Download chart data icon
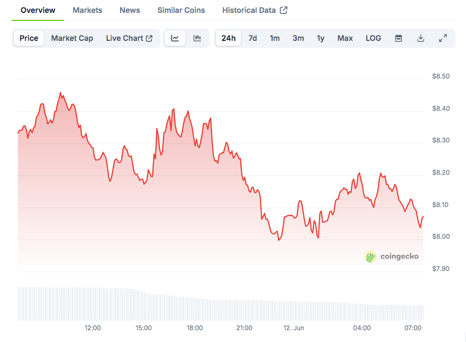466x342 pixels. tap(421, 38)
